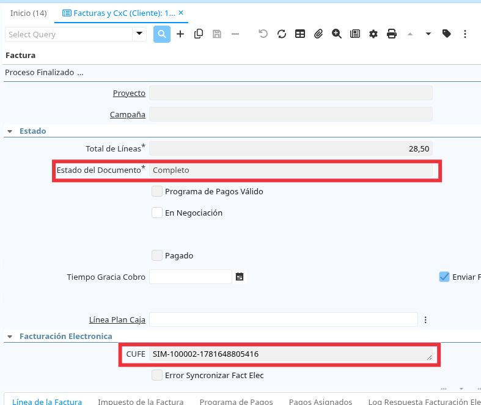This screenshot has height=405, width=481.
Task: Click the Campaña label link
Action: tap(128, 115)
